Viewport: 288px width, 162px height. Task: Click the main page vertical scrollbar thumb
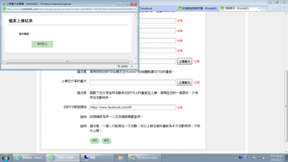click(x=286, y=106)
